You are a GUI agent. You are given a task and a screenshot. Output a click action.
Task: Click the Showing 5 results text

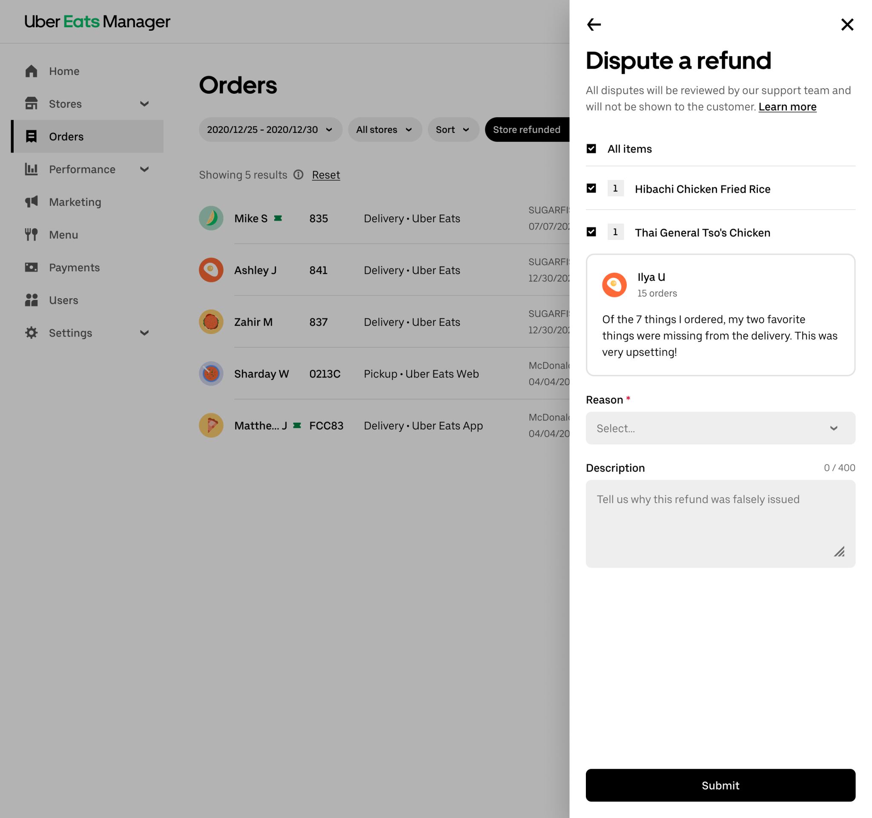(x=243, y=175)
